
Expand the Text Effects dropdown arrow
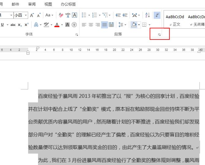pos(41,25)
